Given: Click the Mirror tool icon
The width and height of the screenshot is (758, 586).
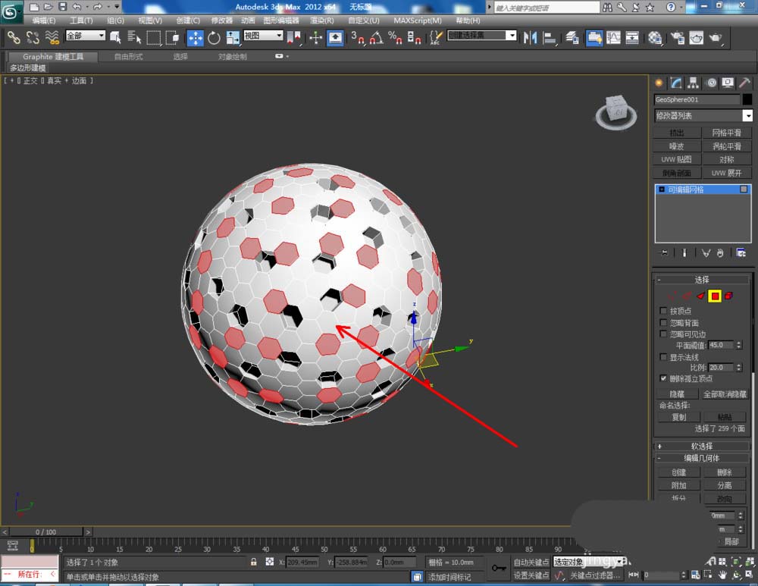Looking at the screenshot, I should click(x=531, y=37).
